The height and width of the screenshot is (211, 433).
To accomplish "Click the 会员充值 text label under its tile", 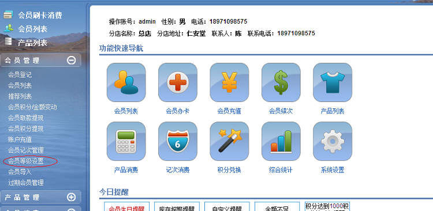I will click(229, 111).
